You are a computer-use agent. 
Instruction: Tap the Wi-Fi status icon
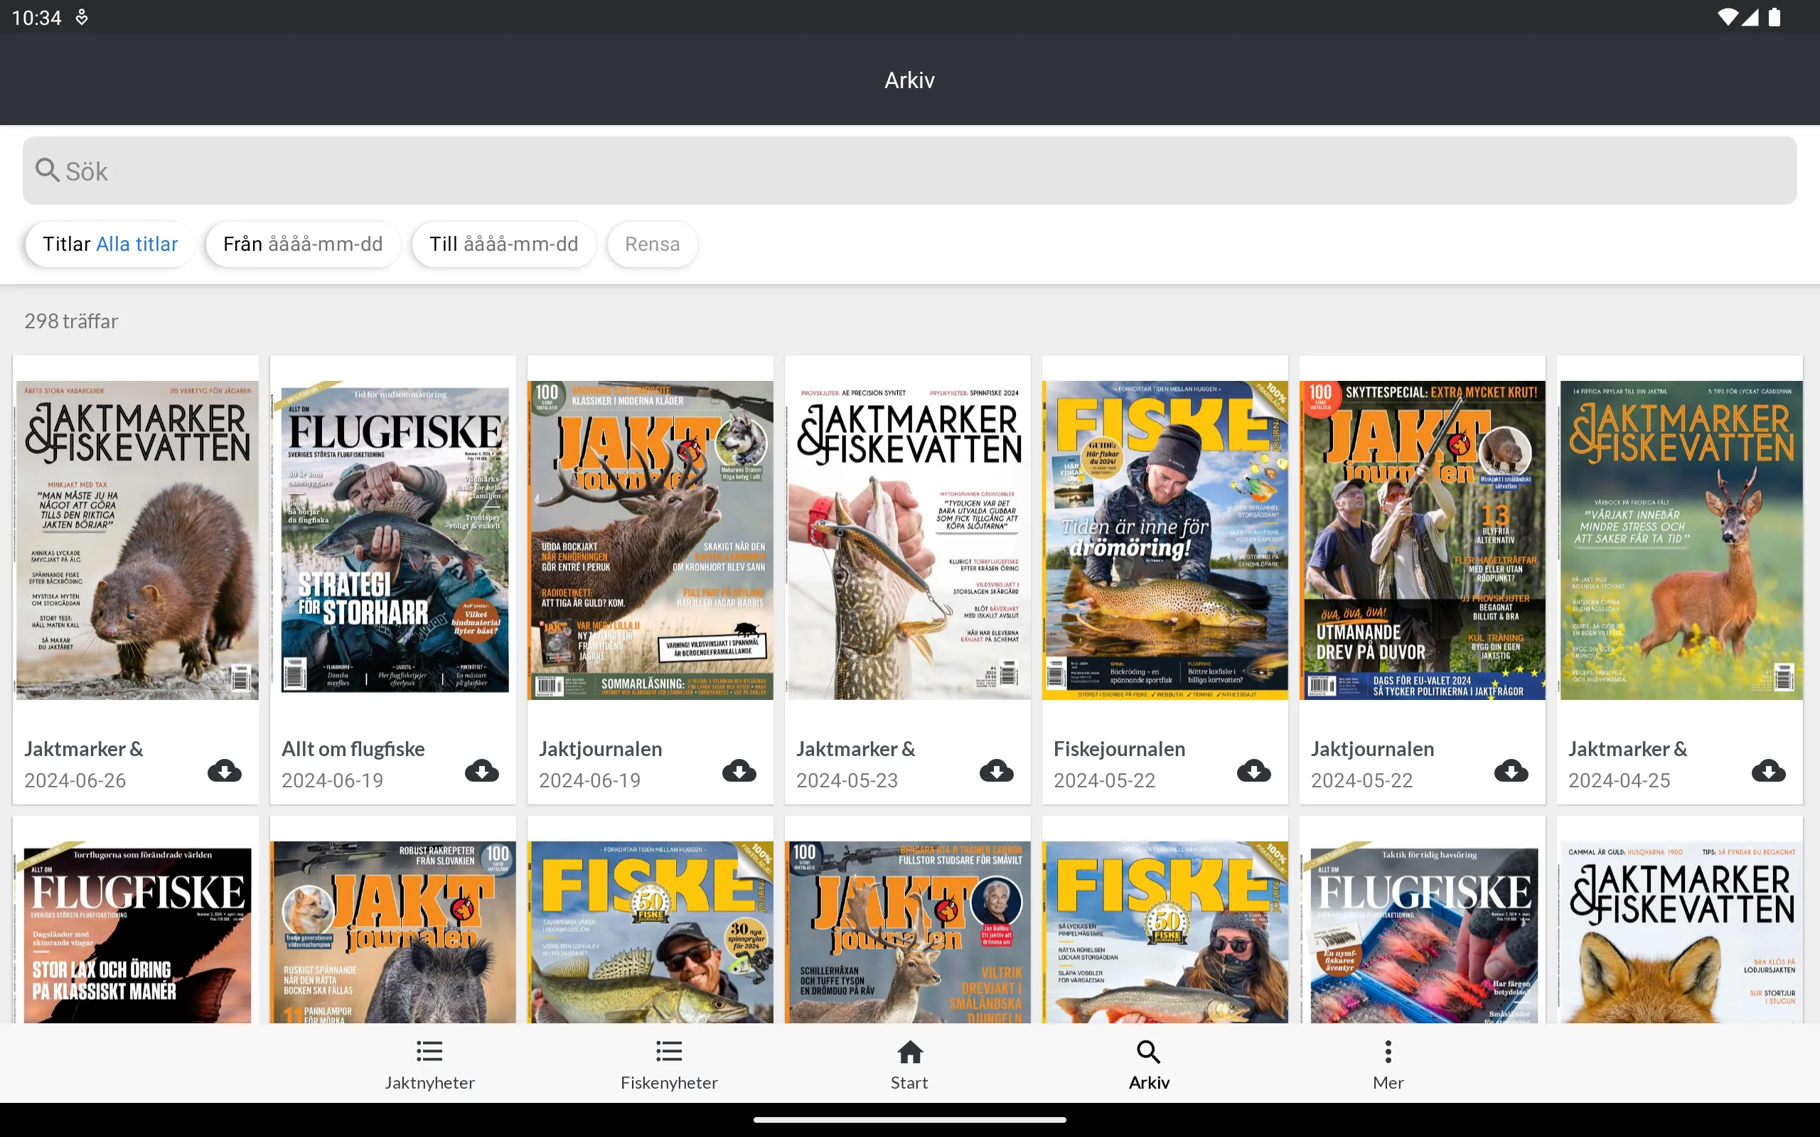[x=1728, y=17]
